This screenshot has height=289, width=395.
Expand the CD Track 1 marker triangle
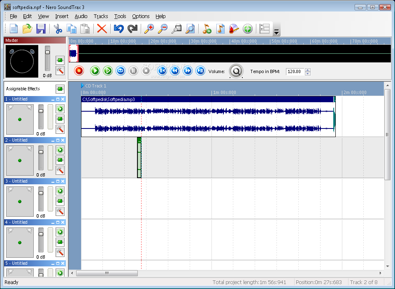point(82,86)
